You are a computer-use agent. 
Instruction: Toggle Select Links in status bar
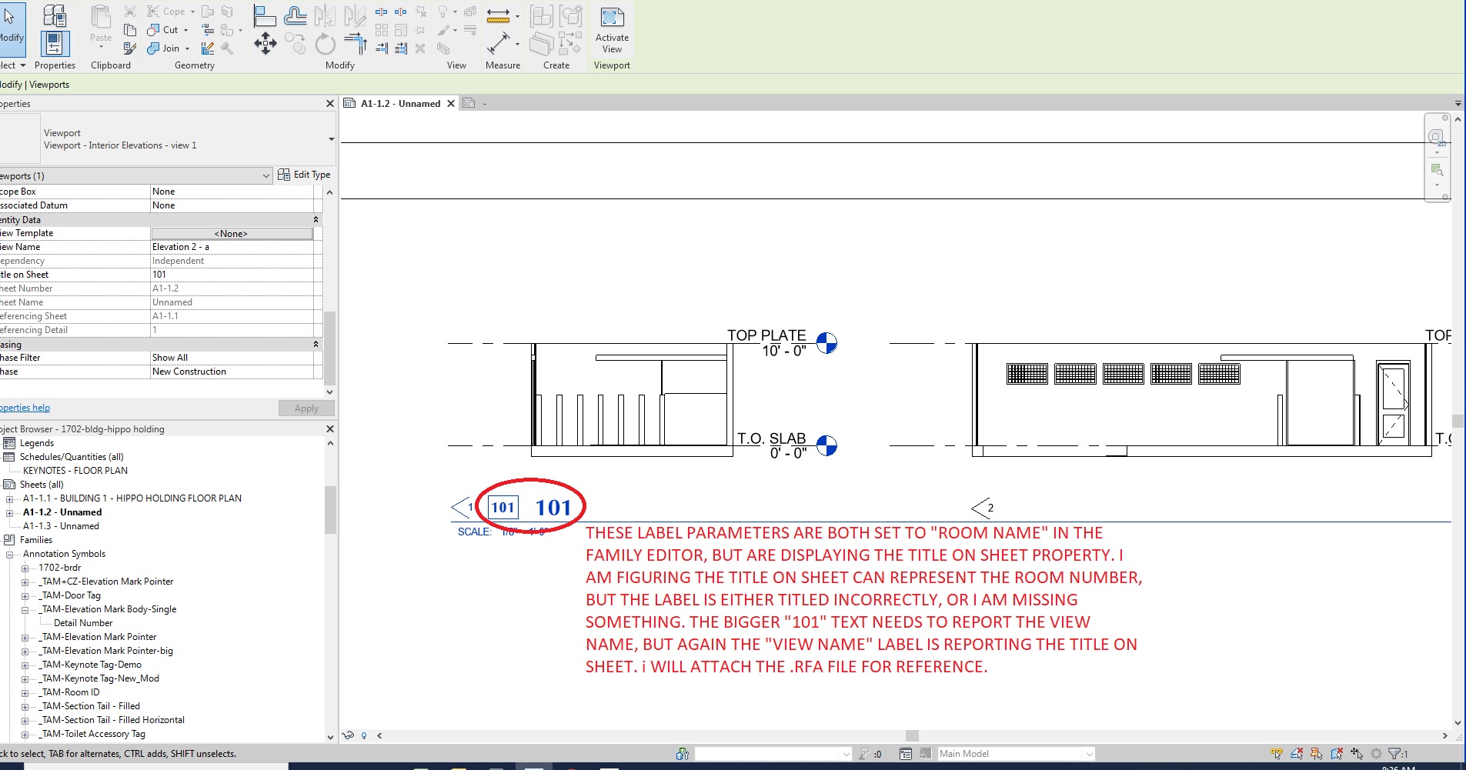[x=1277, y=754]
